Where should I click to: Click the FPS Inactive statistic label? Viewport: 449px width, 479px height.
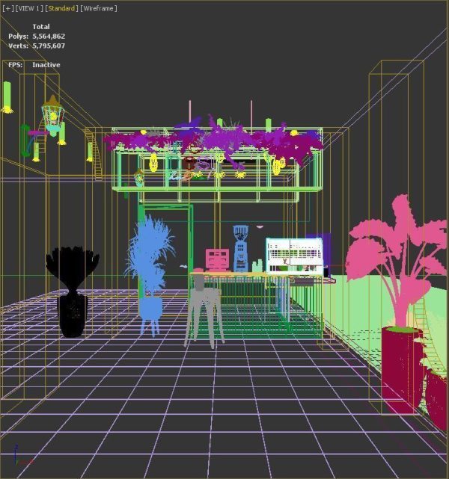[34, 65]
